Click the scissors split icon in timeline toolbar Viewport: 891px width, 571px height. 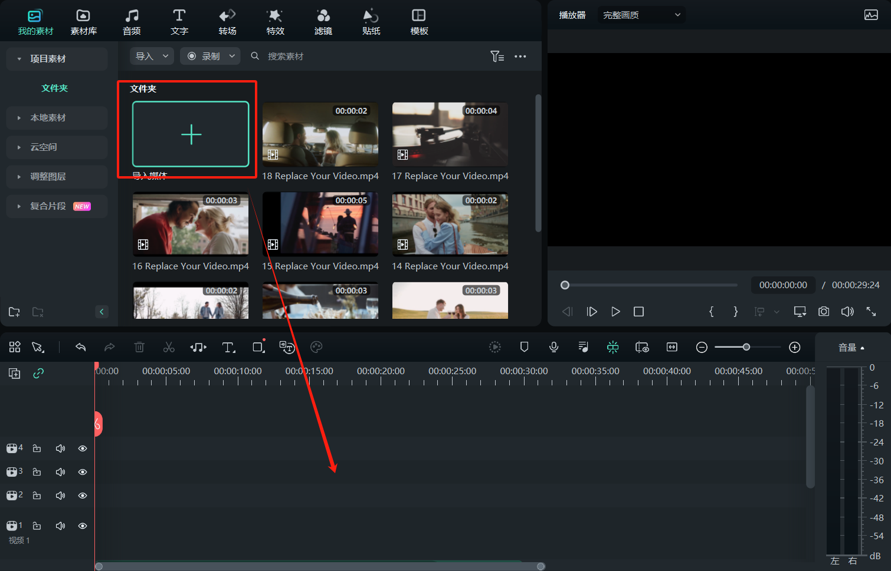tap(169, 347)
